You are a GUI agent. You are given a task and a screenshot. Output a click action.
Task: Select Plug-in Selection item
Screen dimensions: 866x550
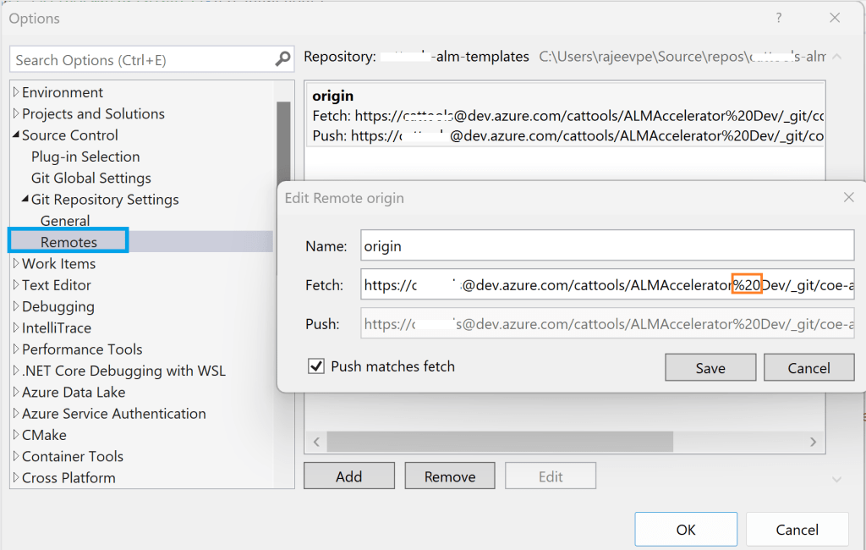click(85, 157)
